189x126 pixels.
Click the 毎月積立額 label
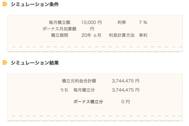(x=60, y=23)
